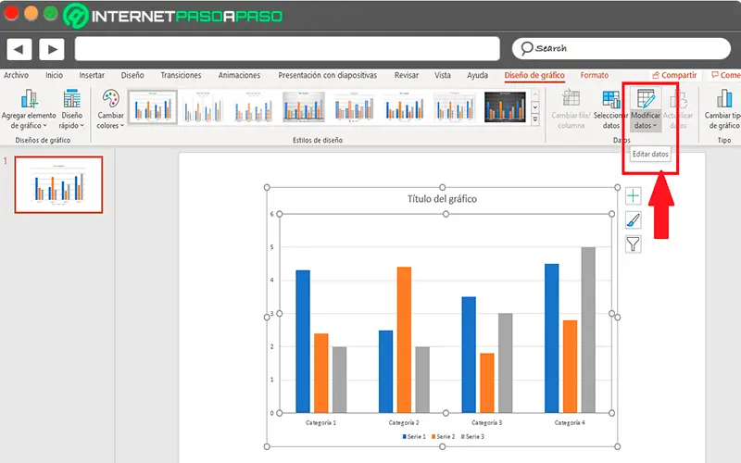741x463 pixels.
Task: Click Seleccionar datos icon
Action: pyautogui.click(x=610, y=109)
